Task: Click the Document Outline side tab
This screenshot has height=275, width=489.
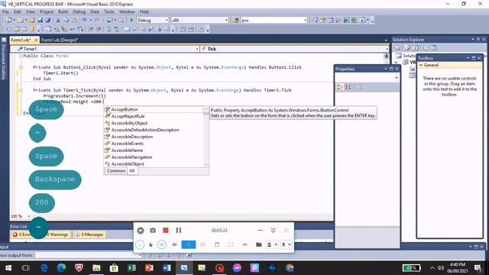Action: pos(3,60)
